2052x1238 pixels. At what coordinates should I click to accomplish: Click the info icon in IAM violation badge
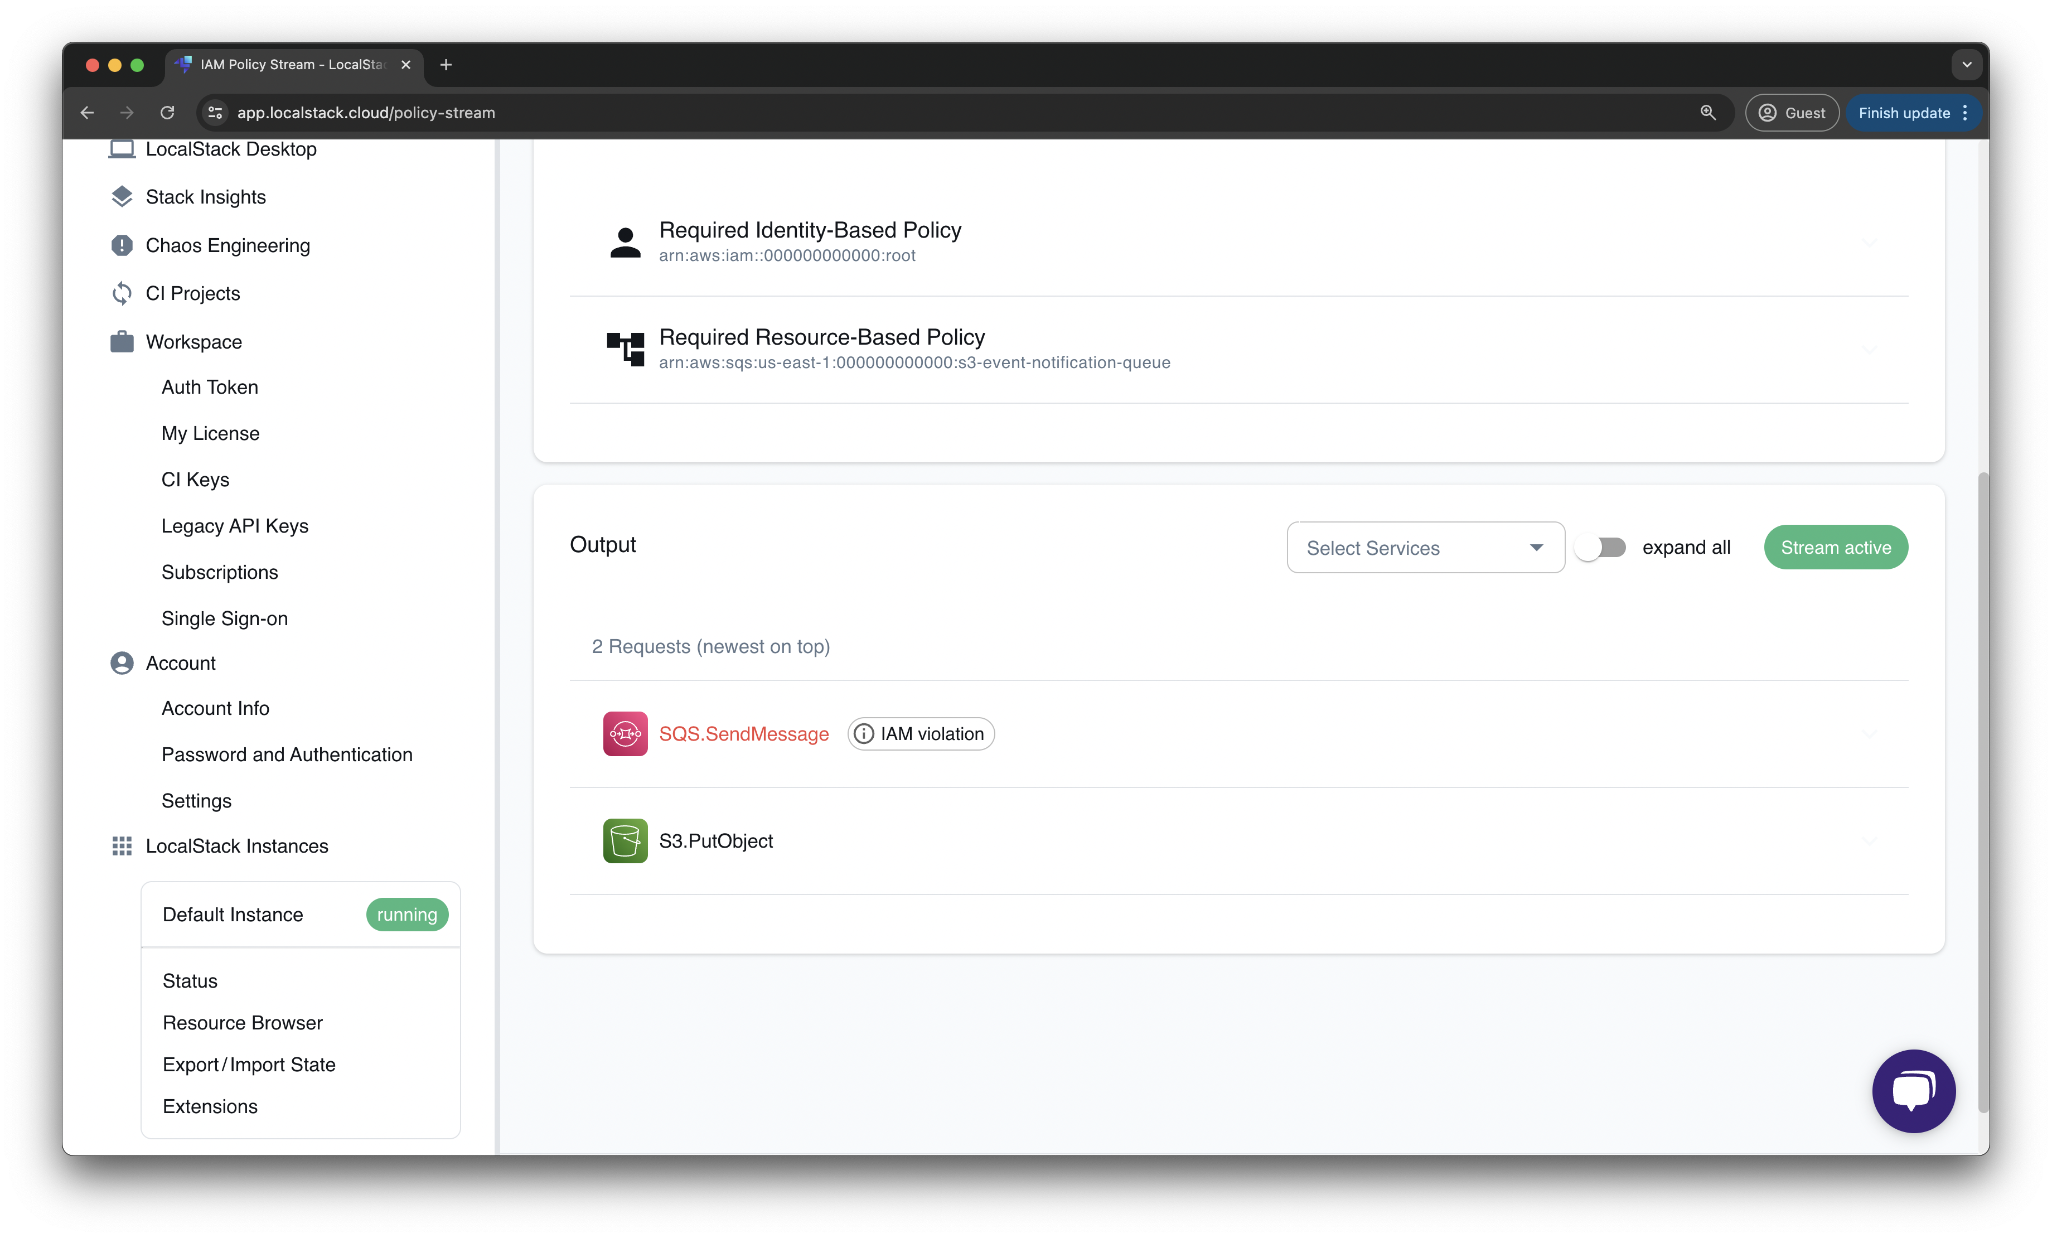(864, 733)
